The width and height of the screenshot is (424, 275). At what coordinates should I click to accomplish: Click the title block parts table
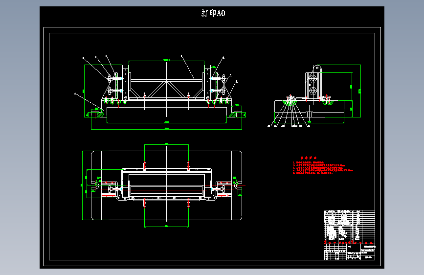tap(349, 235)
